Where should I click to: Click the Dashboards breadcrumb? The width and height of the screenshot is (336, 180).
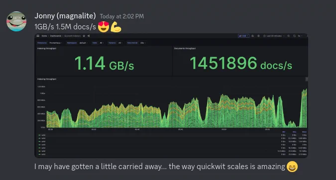click(56, 36)
